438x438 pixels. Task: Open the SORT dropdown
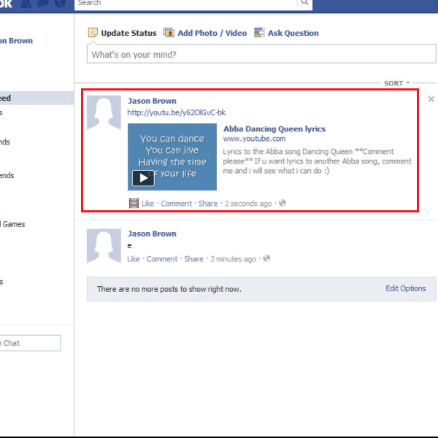click(x=396, y=83)
